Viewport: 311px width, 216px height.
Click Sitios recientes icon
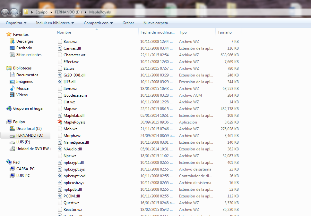(12, 55)
